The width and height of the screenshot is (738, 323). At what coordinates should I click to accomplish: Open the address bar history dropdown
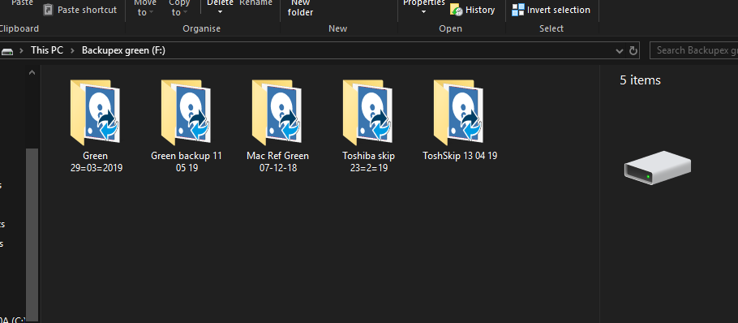click(x=620, y=50)
